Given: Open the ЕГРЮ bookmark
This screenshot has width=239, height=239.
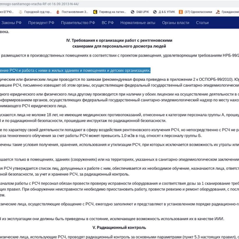Looking at the screenshot, I should click(7, 12).
